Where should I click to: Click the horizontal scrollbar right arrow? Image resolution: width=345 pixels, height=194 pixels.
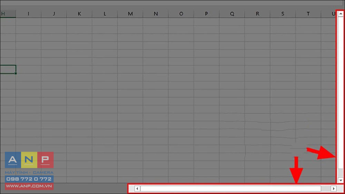tap(334, 188)
